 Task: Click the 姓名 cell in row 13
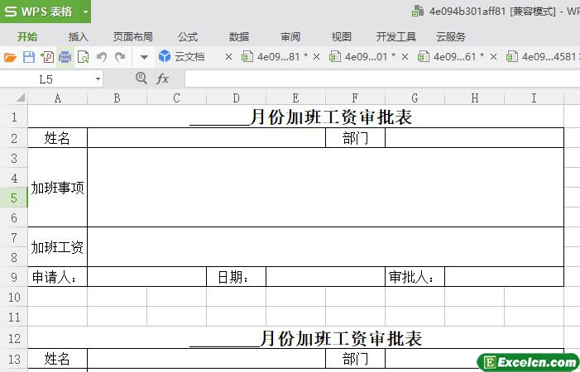(x=57, y=359)
